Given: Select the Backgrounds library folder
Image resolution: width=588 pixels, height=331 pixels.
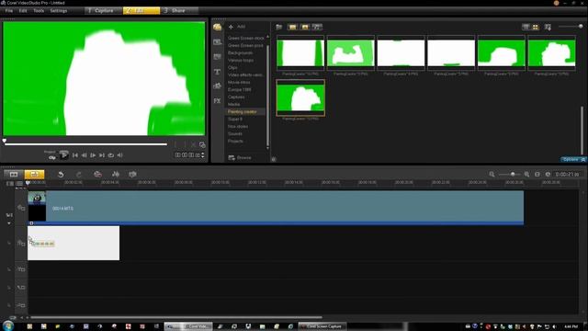Looking at the screenshot, I should coord(241,53).
